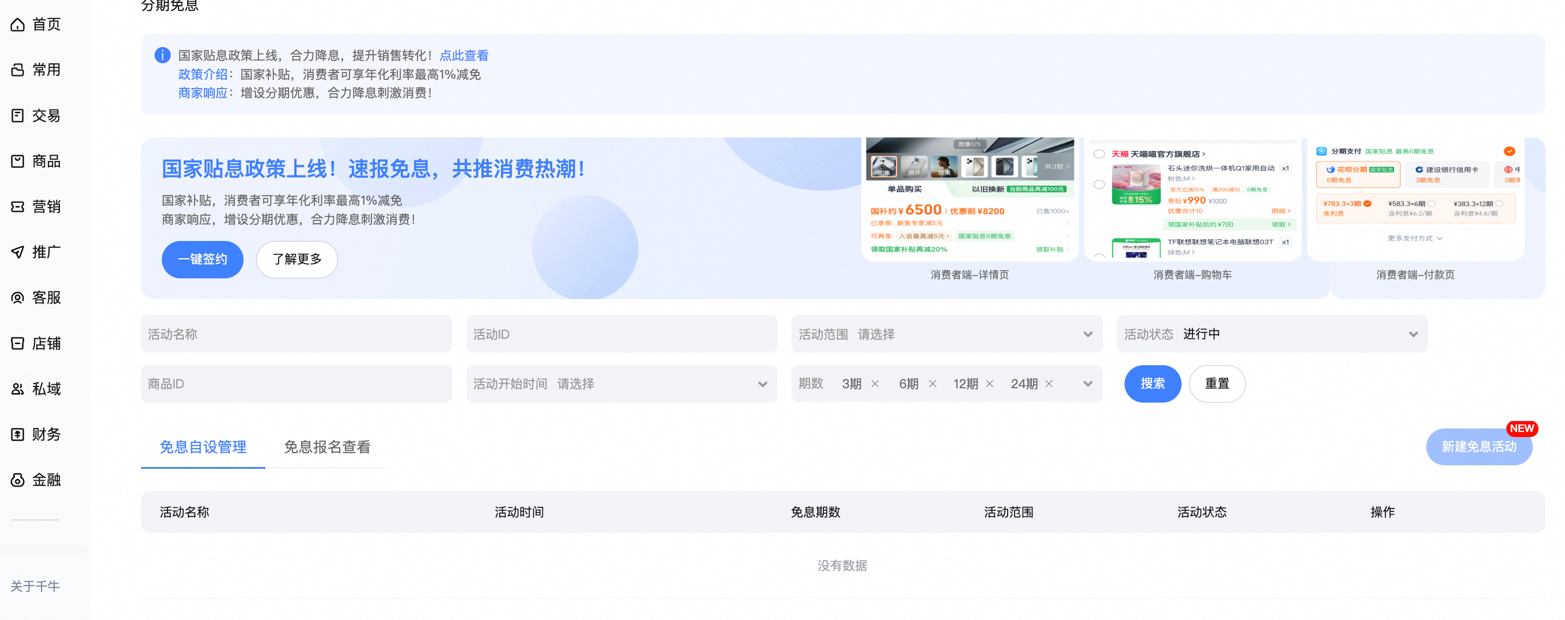Click the 一键签约 button
This screenshot has width=1565, height=620.
tap(202, 259)
